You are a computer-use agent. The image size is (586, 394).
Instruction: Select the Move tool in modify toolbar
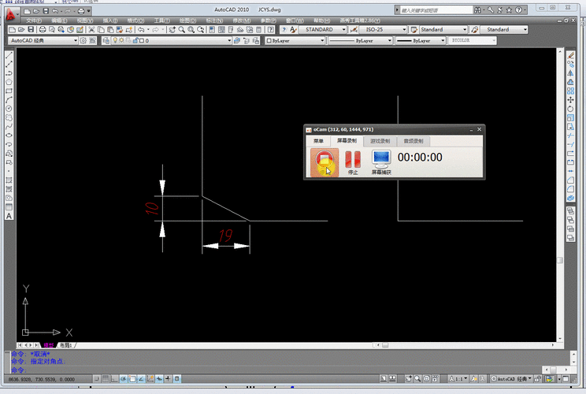click(571, 100)
